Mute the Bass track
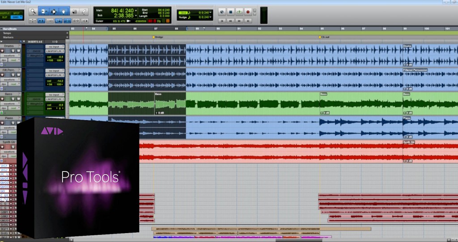458x242 pixels. (18, 99)
